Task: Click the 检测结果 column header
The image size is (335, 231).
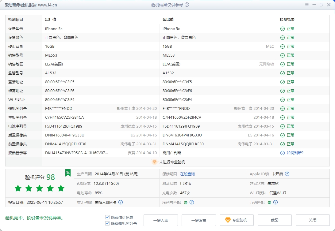Action: [287, 20]
